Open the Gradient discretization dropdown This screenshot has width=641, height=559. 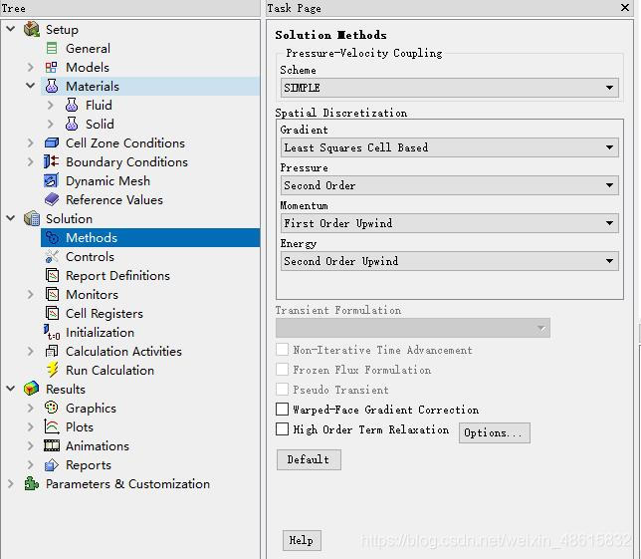[450, 147]
